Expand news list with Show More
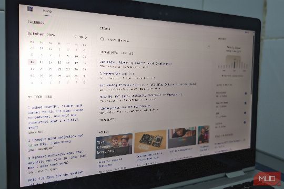The height and width of the screenshot is (189, 284). tap(108, 120)
